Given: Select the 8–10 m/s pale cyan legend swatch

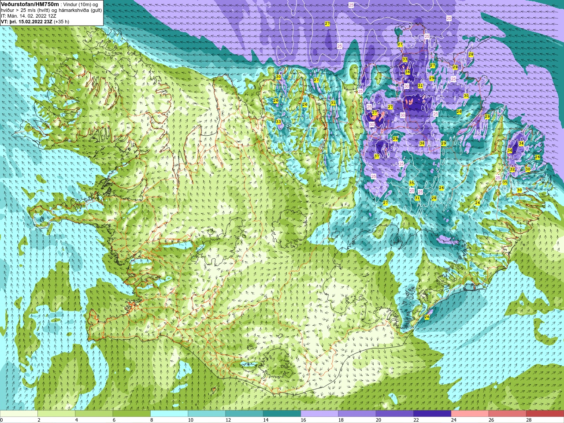Looking at the screenshot, I should [x=169, y=414].
